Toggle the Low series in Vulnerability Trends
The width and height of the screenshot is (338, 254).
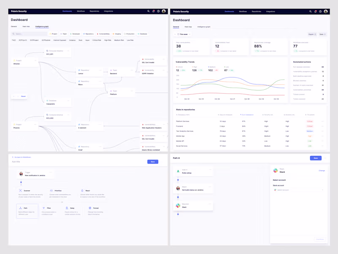coord(224,67)
